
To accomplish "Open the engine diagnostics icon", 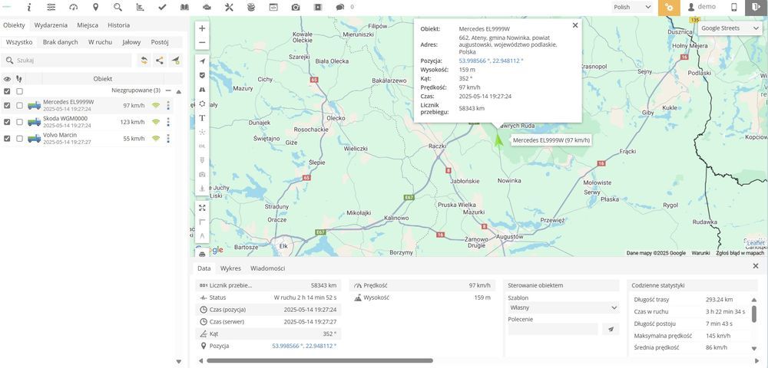I will pos(207,8).
